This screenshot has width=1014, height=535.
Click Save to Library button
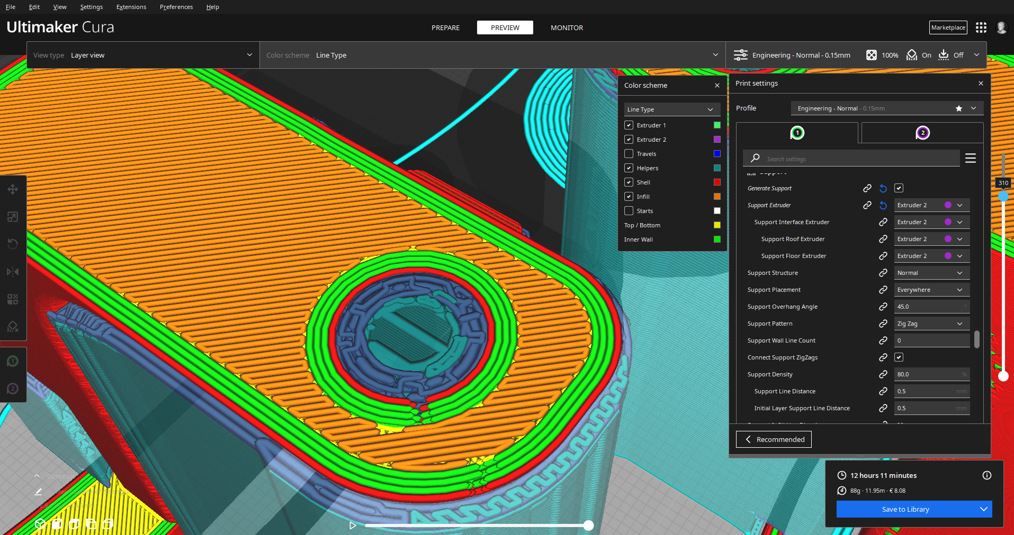point(905,509)
